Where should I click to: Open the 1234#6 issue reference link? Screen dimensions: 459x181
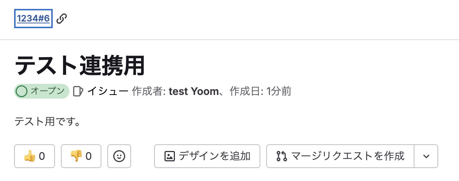33,19
